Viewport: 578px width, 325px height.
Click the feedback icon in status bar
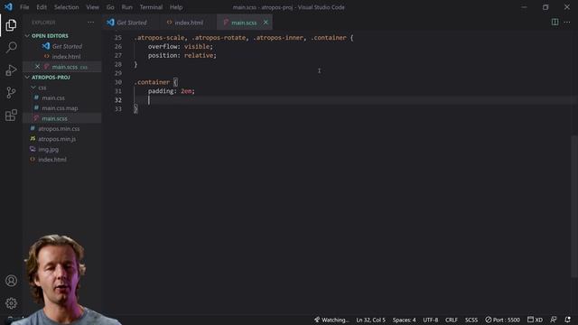(x=554, y=320)
